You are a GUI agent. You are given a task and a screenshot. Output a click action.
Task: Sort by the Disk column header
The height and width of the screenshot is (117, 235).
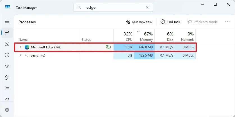165,36
